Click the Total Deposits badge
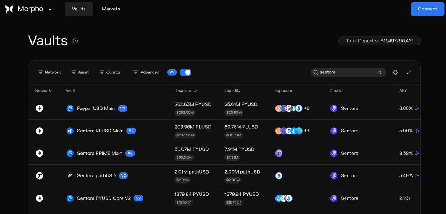The width and height of the screenshot is (446, 214). pos(379,41)
